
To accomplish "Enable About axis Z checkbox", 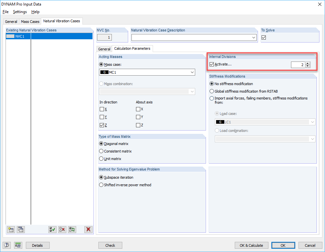I will coord(138,125).
